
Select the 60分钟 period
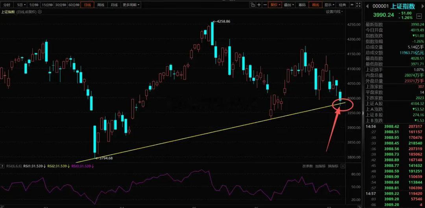74,5
